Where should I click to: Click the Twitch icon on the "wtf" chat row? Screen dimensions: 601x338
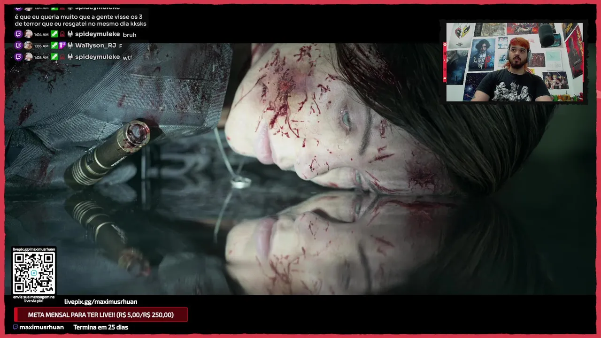click(18, 57)
